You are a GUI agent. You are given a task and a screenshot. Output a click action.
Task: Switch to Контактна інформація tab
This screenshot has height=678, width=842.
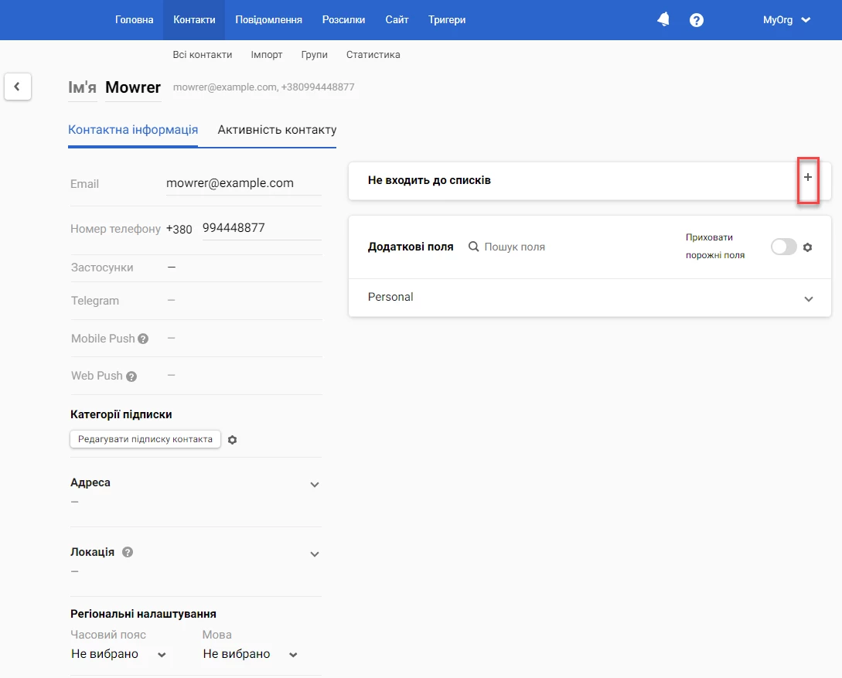133,130
